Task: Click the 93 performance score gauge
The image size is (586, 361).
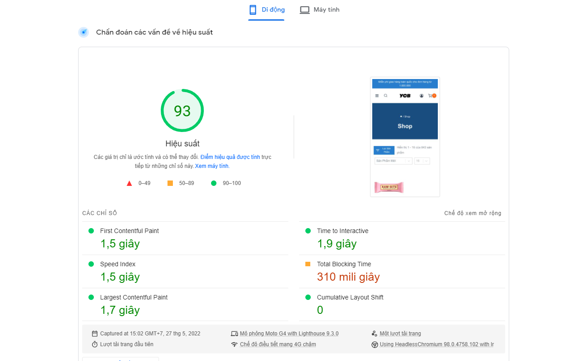Action: click(182, 111)
